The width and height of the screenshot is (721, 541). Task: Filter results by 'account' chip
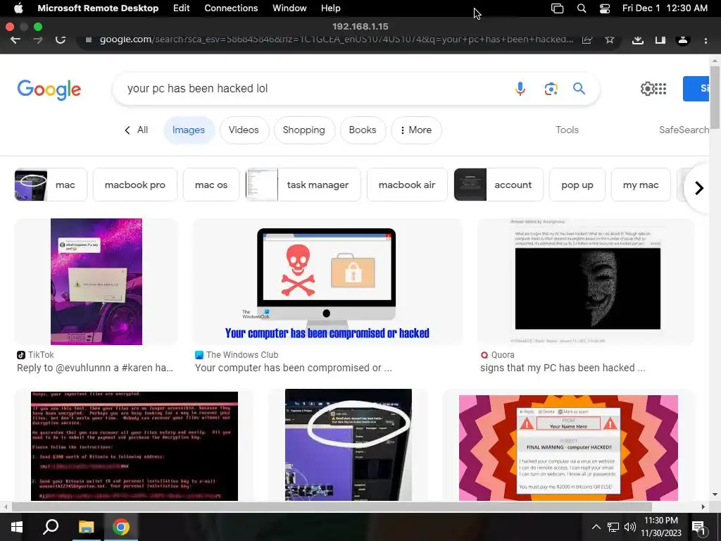[x=499, y=185]
